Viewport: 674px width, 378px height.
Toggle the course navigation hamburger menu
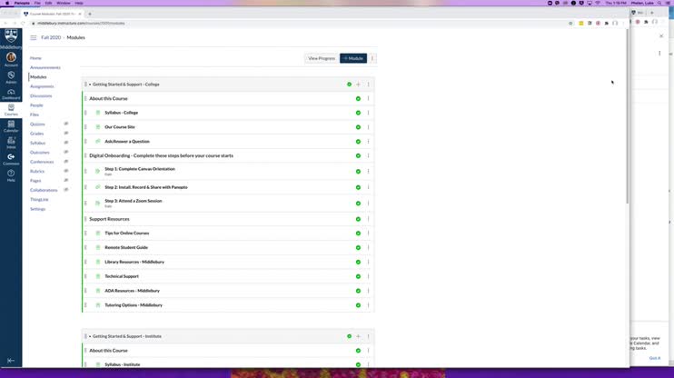pos(33,38)
